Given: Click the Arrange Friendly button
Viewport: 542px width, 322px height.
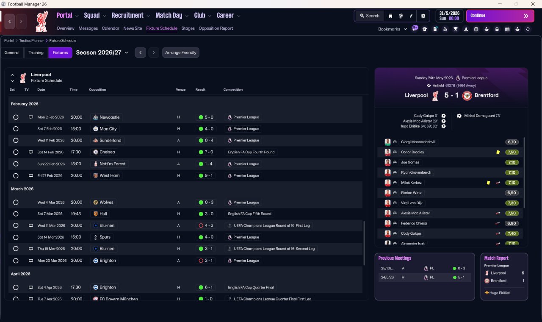Looking at the screenshot, I should click(181, 53).
